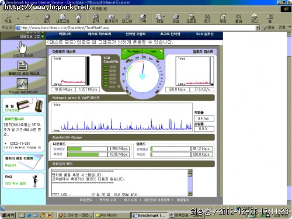Expand the 회원정보 수정 sidebar arrow
The width and height of the screenshot is (292, 219).
pyautogui.click(x=43, y=36)
